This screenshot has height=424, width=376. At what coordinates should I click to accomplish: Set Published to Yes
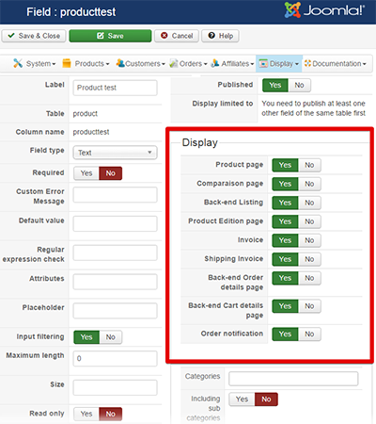tap(275, 85)
